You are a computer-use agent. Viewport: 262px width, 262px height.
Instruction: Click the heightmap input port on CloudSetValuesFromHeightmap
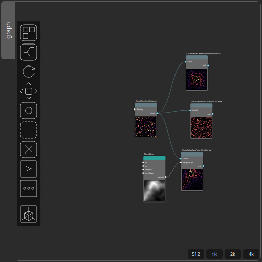pos(181,162)
